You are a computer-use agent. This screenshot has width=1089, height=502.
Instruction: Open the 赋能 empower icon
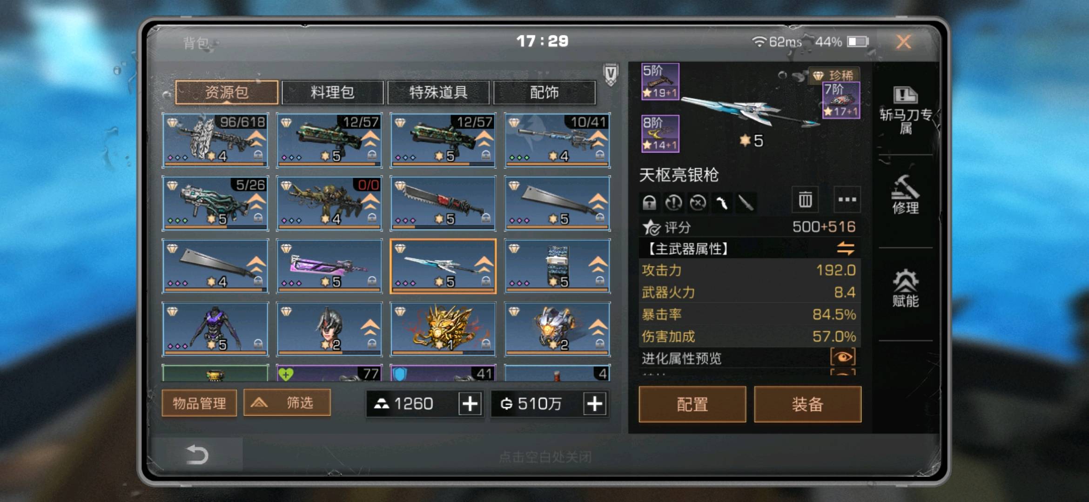(905, 288)
